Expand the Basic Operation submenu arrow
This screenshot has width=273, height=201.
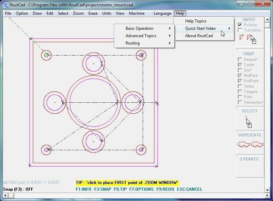[x=169, y=28]
